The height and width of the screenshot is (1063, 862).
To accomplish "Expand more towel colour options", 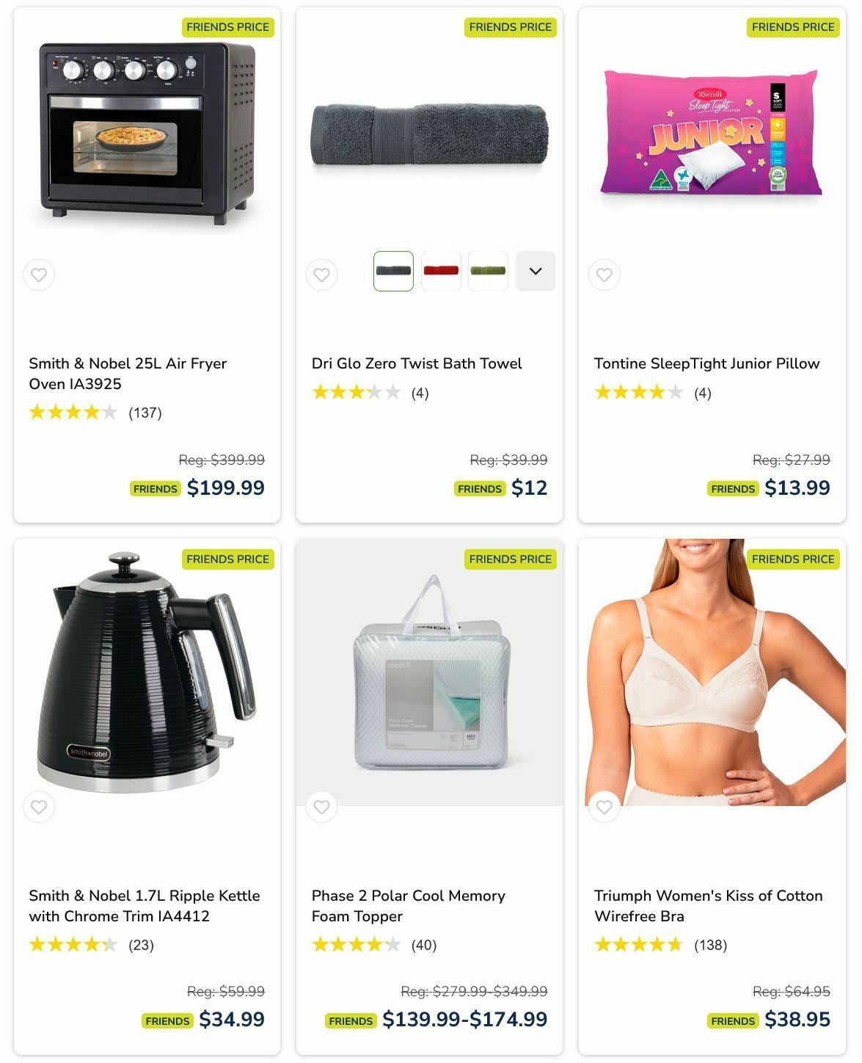I will 536,271.
